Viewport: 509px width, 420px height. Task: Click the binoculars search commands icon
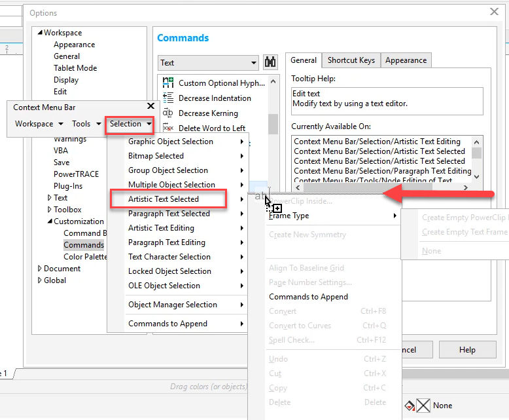tap(270, 62)
